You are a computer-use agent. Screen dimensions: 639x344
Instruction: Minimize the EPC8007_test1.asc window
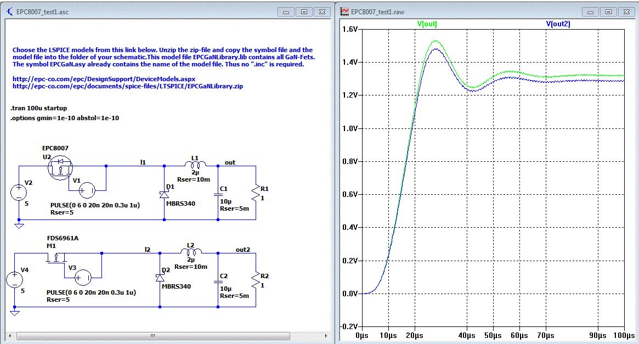point(286,12)
